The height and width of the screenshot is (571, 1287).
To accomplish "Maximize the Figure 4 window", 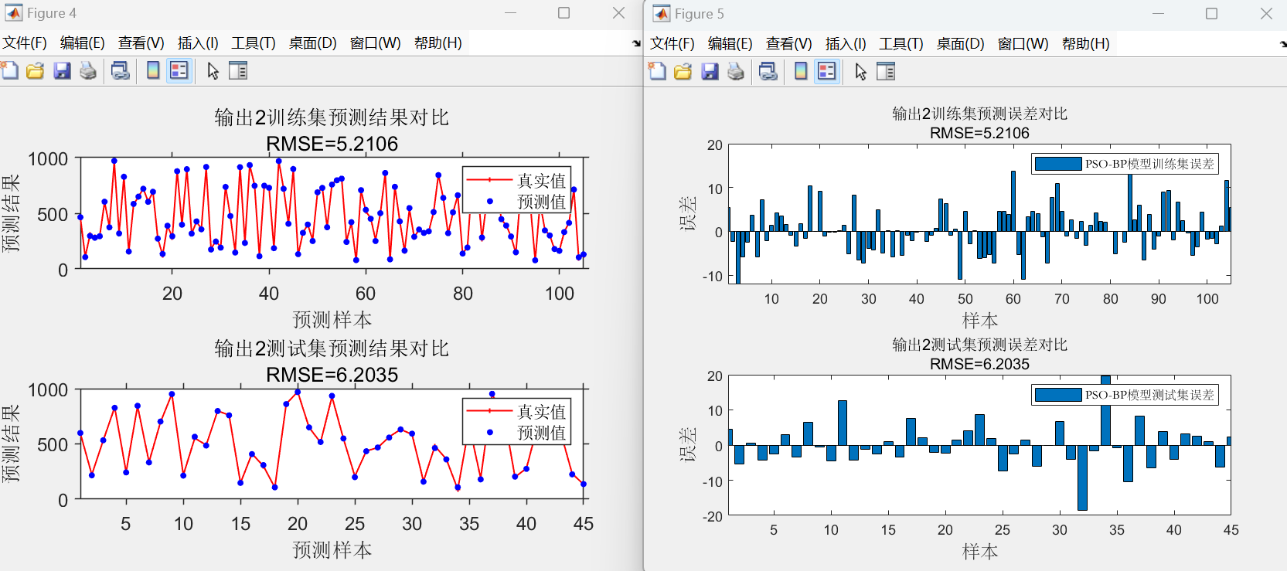I will pos(564,13).
